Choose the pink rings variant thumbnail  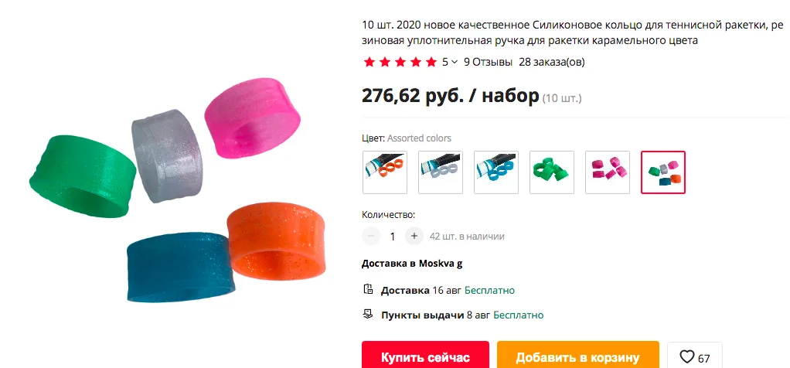point(607,172)
